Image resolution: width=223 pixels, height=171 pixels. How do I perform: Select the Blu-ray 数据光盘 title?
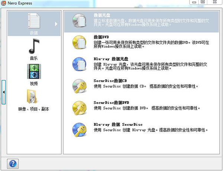click(111, 59)
